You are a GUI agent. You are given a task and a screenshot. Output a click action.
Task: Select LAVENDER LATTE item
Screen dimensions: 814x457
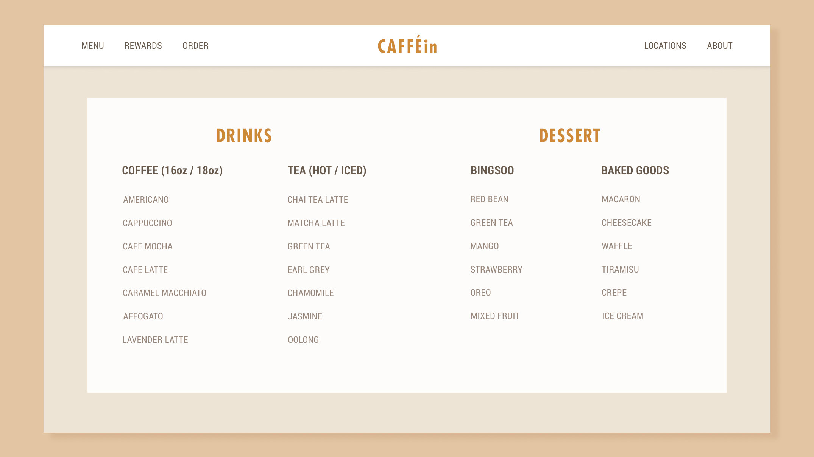155,340
